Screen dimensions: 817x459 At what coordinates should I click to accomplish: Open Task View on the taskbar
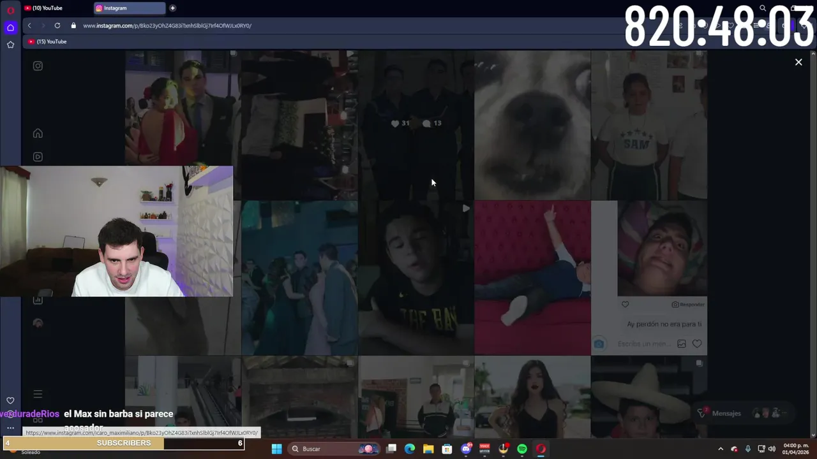[x=391, y=449]
